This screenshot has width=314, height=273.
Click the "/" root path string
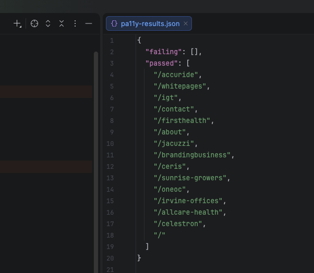(160, 235)
